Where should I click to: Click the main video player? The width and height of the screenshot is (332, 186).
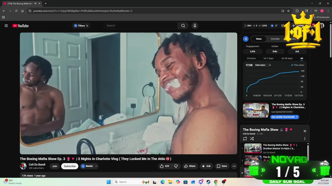coord(128,93)
